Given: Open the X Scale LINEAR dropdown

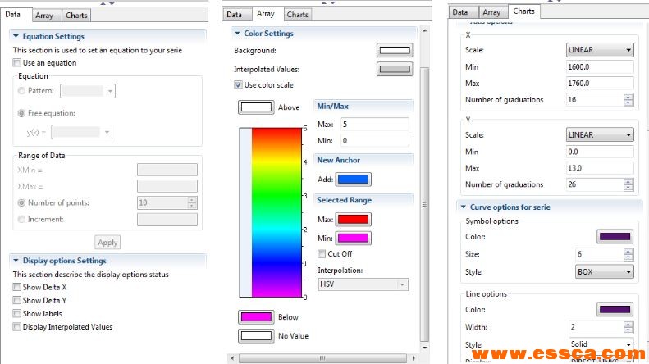Looking at the screenshot, I should pyautogui.click(x=600, y=50).
